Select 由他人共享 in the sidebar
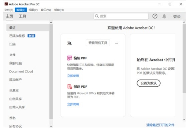189x129 pixels. [x=17, y=107]
